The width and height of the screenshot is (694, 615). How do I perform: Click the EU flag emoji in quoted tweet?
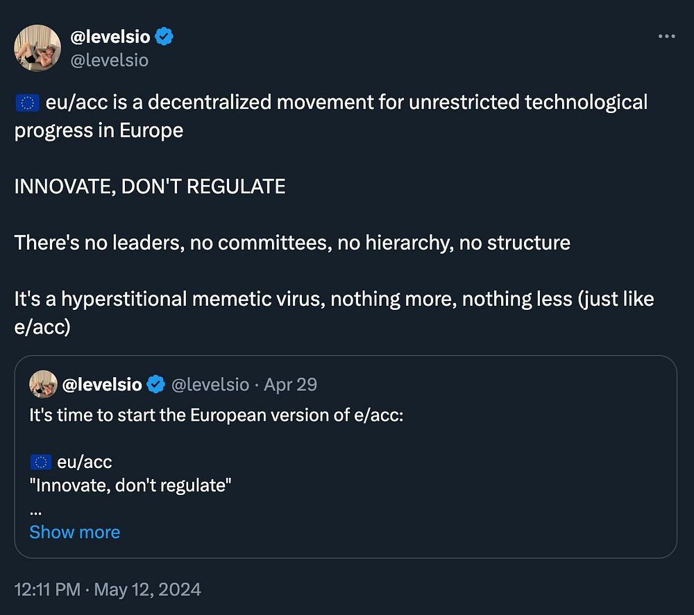[x=40, y=462]
